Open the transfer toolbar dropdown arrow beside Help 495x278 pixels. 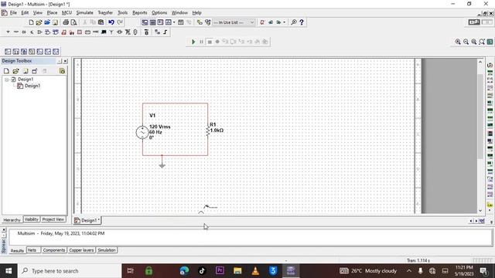[284, 22]
